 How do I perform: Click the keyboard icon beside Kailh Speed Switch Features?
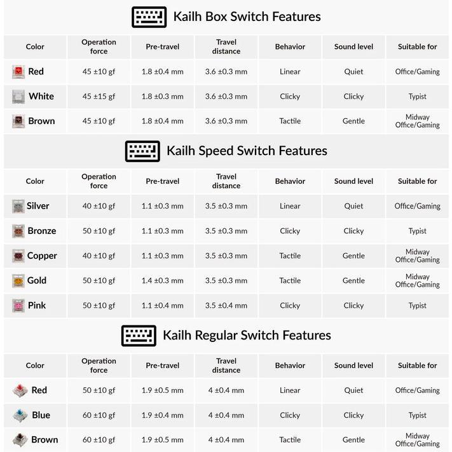point(142,151)
